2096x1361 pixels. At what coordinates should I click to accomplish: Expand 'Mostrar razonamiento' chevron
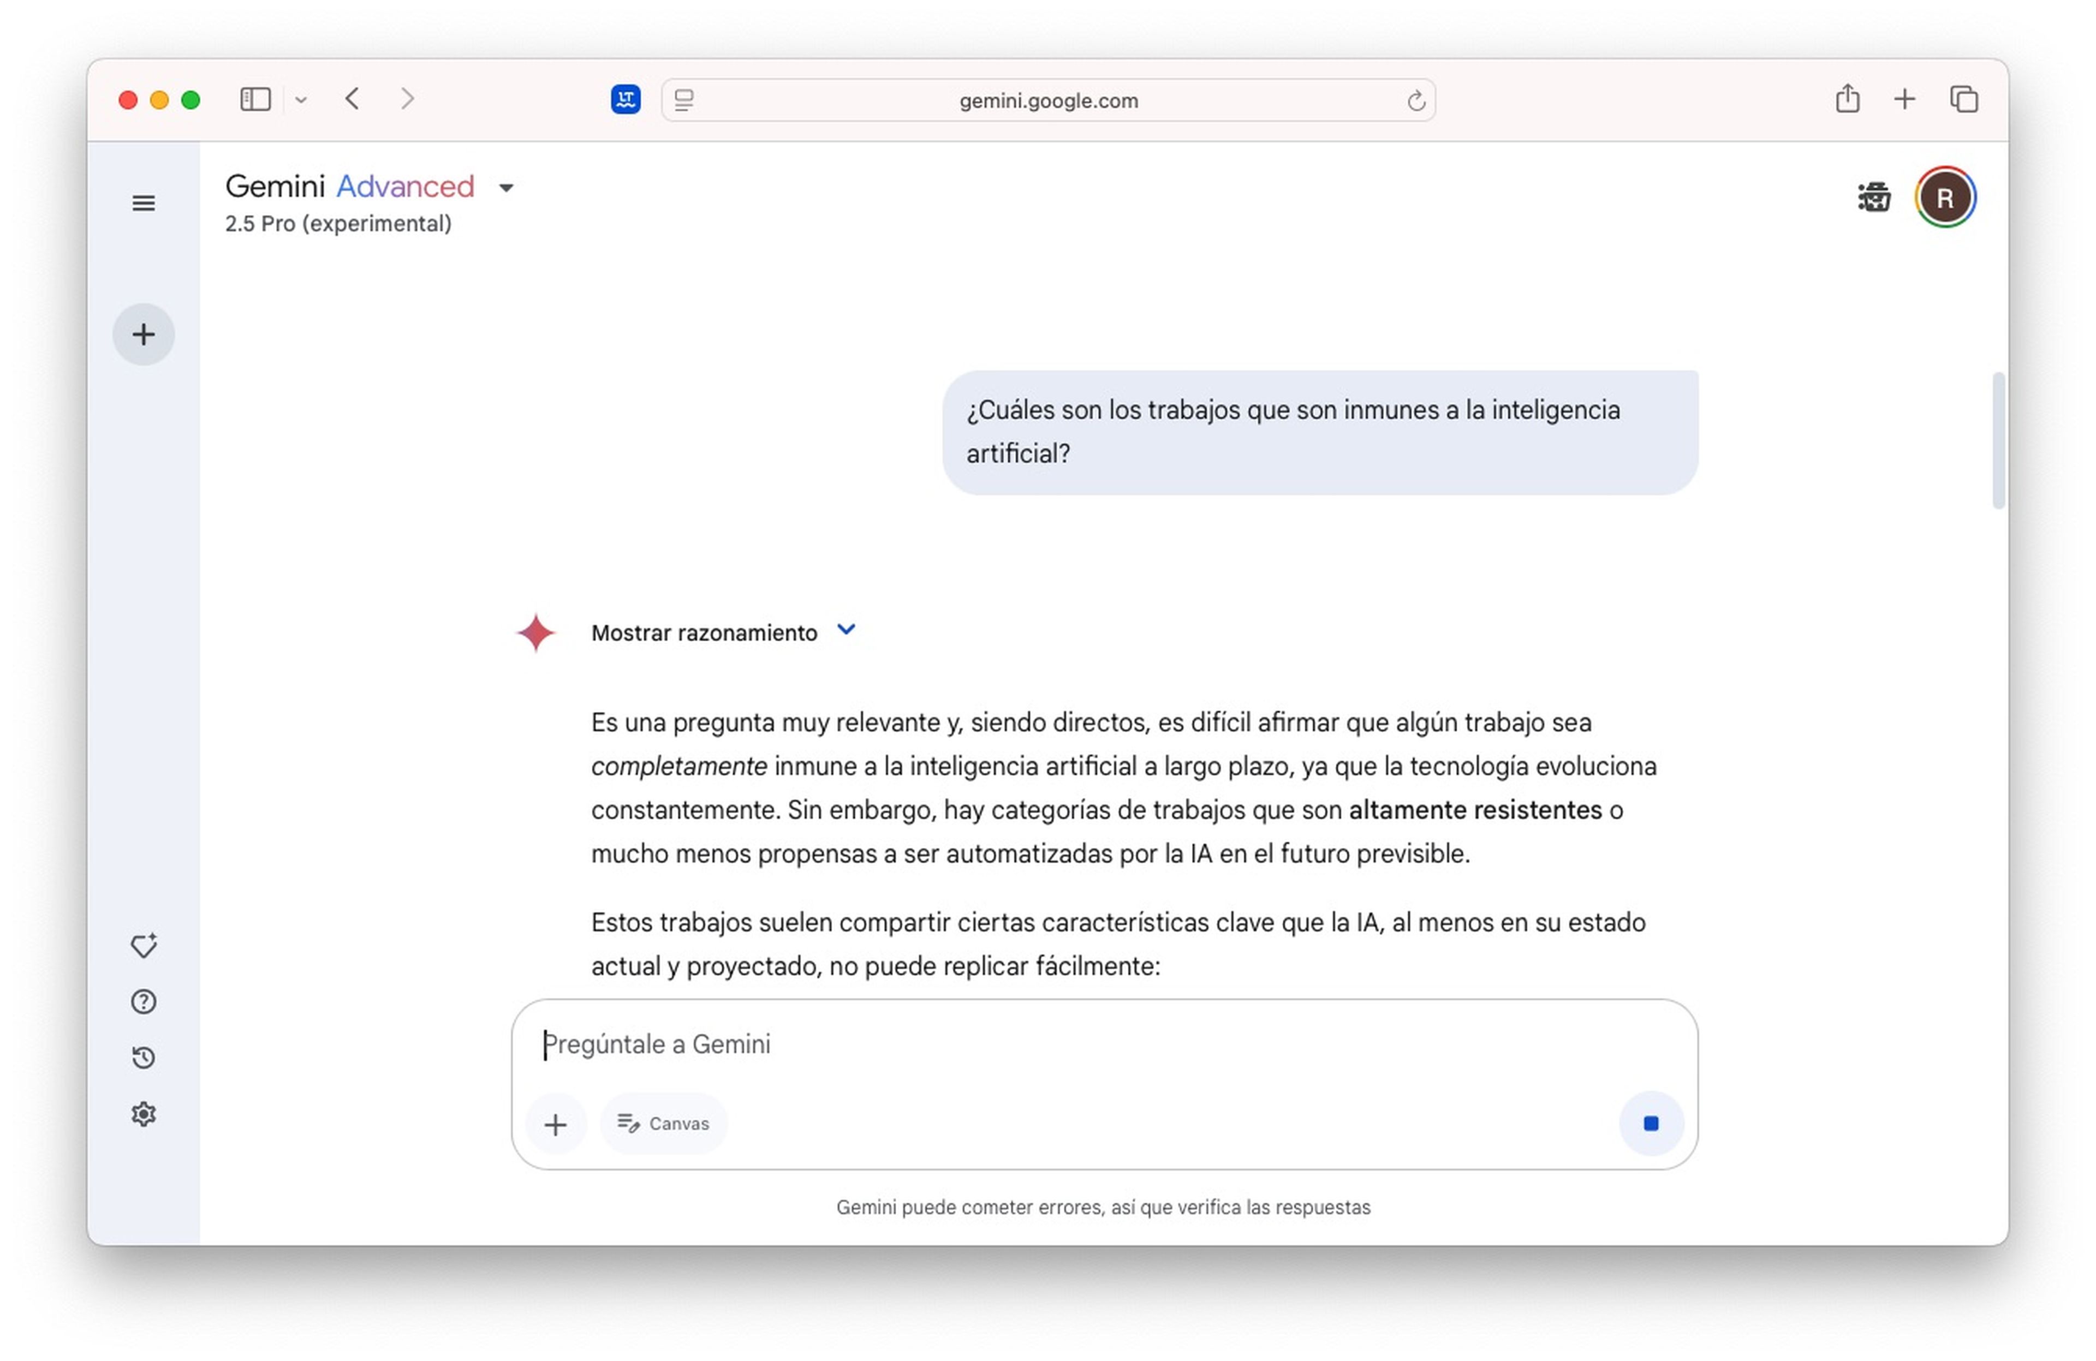click(847, 629)
